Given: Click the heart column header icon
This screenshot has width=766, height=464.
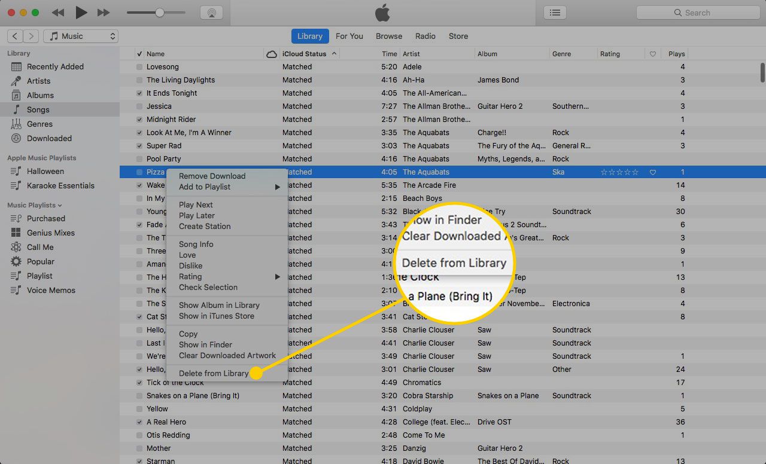Looking at the screenshot, I should [653, 54].
